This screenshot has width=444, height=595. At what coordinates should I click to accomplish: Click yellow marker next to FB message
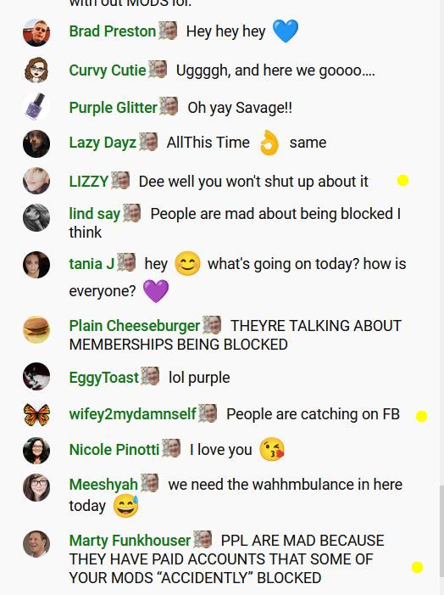click(x=421, y=416)
